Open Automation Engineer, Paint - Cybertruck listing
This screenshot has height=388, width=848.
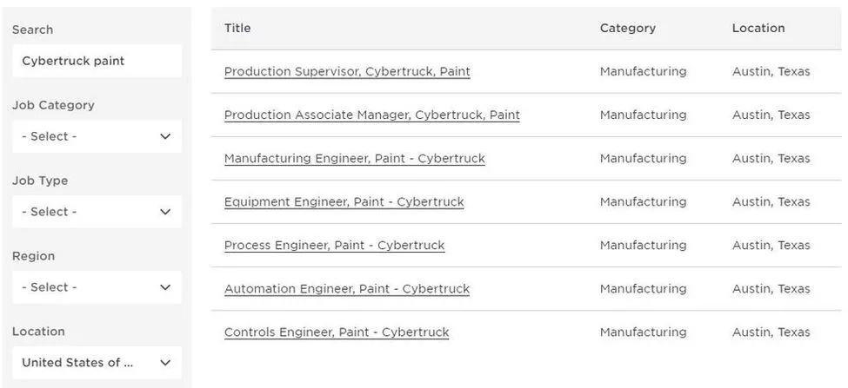click(x=346, y=289)
